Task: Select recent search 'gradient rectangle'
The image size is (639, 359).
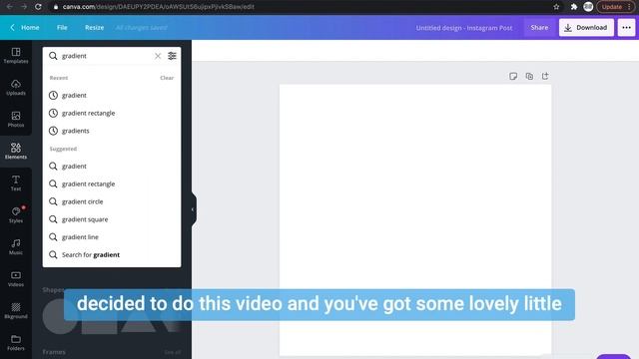Action: click(112, 113)
